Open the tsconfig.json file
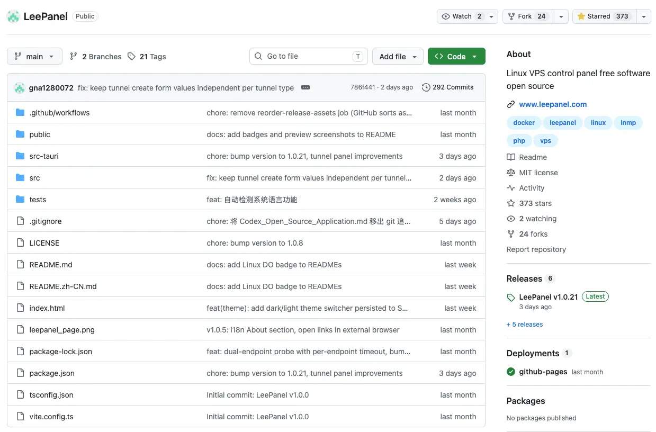This screenshot has height=432, width=656. tap(51, 395)
